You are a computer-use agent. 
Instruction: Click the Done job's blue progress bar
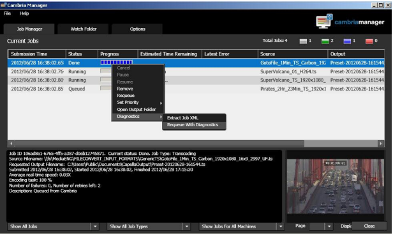coord(116,62)
